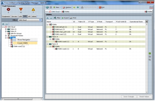155x101 pixels.
Task: Click the green add icon on right side
Action: (x=150, y=54)
